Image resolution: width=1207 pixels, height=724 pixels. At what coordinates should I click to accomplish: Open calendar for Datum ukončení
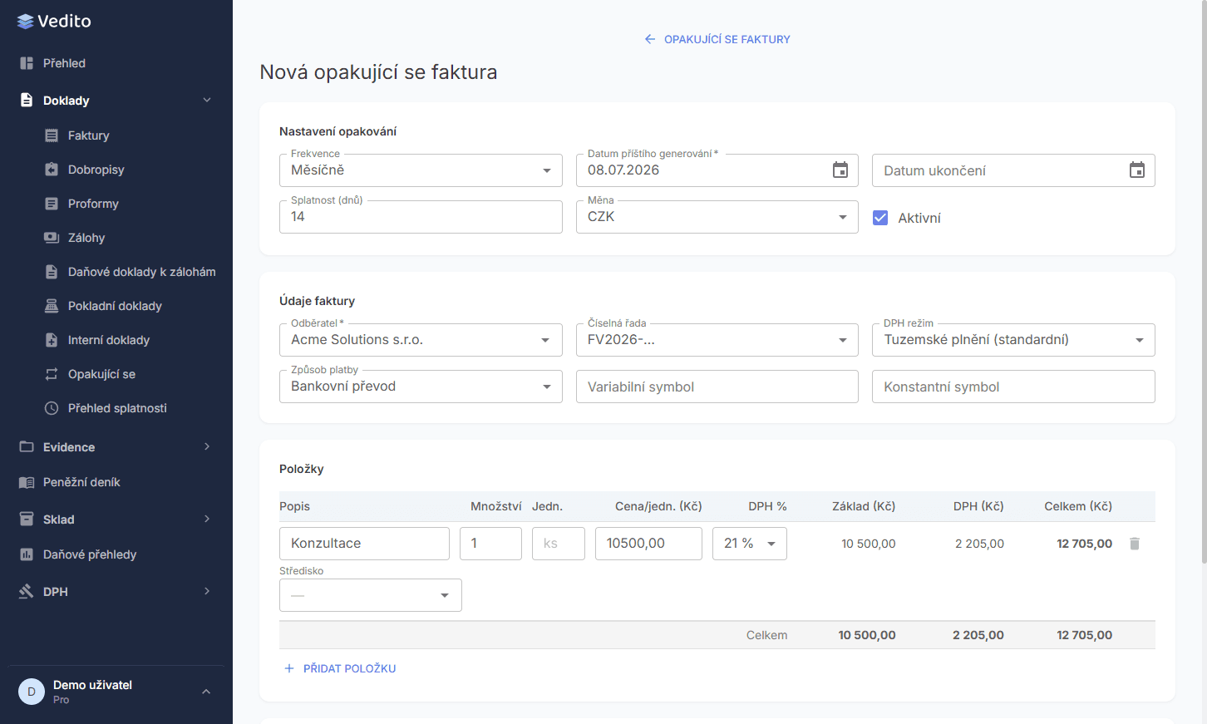pyautogui.click(x=1137, y=170)
